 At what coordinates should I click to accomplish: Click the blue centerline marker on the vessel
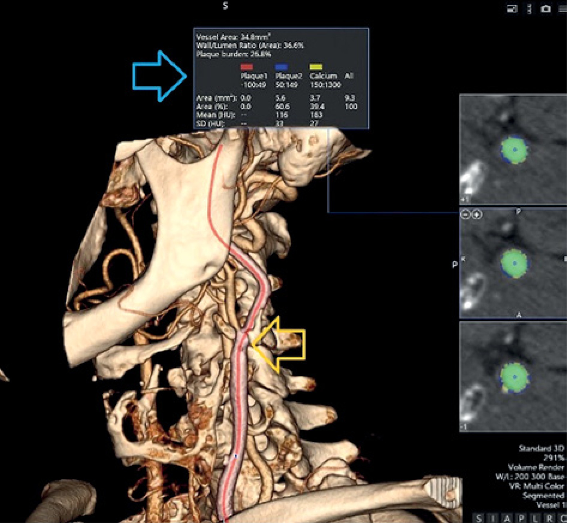[x=236, y=456]
